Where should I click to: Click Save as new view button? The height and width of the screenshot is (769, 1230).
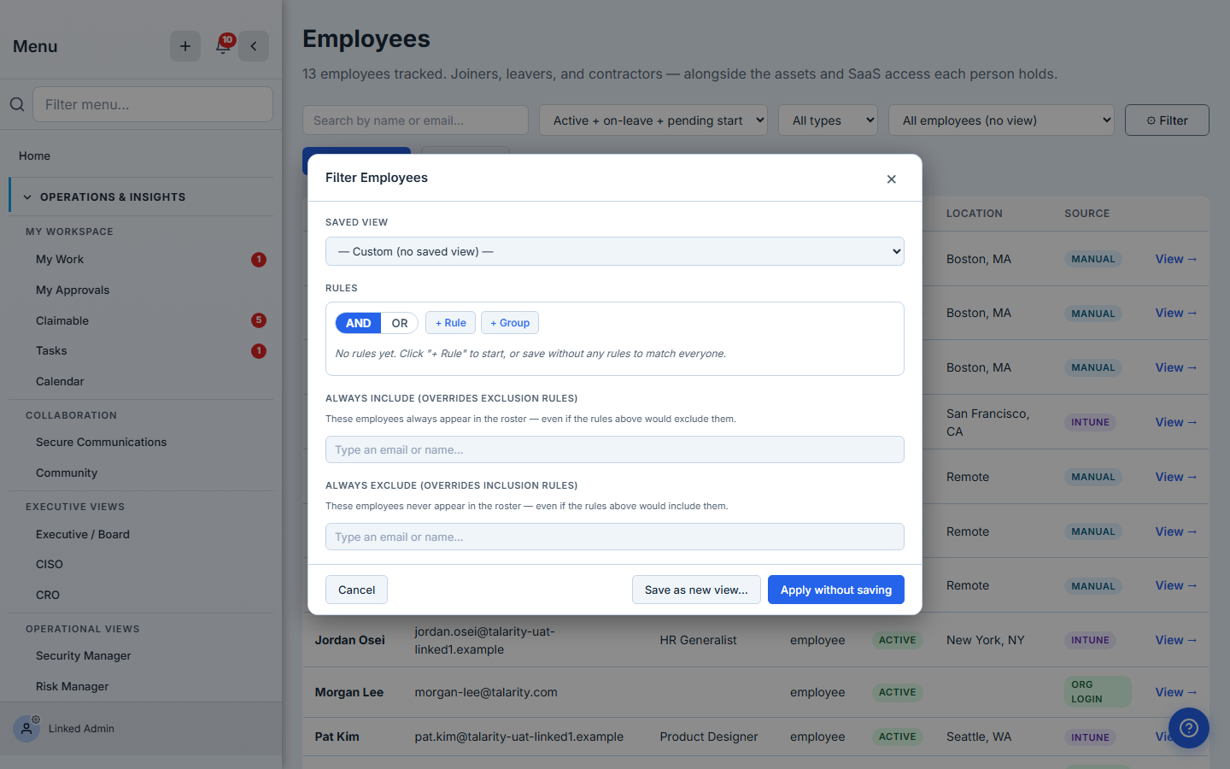pos(696,590)
